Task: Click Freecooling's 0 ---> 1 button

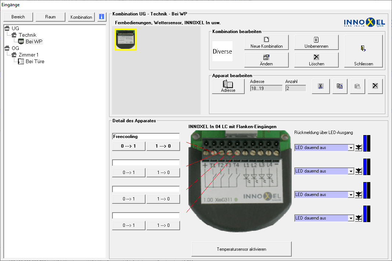Action: [129, 146]
